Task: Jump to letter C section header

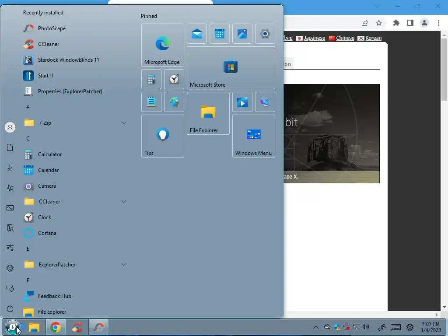Action: pyautogui.click(x=28, y=139)
